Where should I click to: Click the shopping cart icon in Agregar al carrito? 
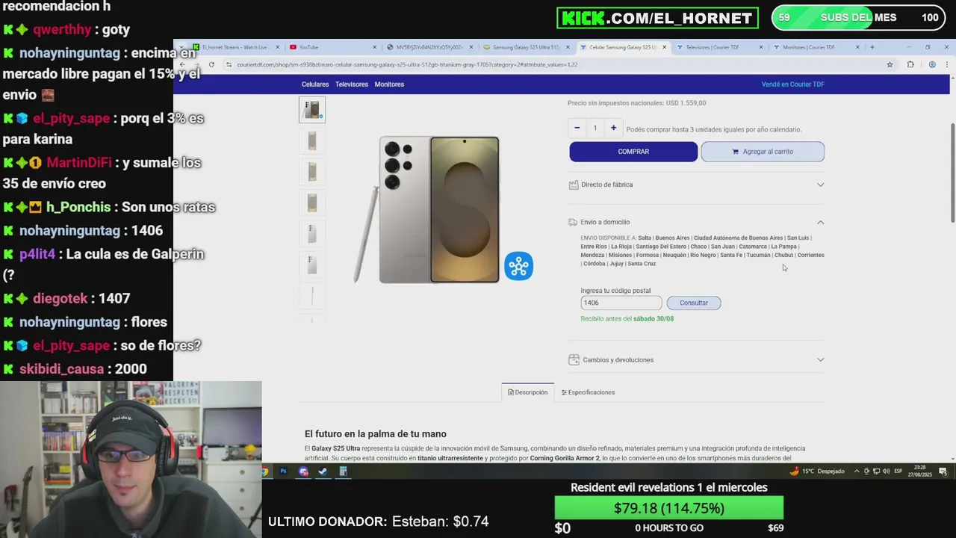[x=736, y=152]
